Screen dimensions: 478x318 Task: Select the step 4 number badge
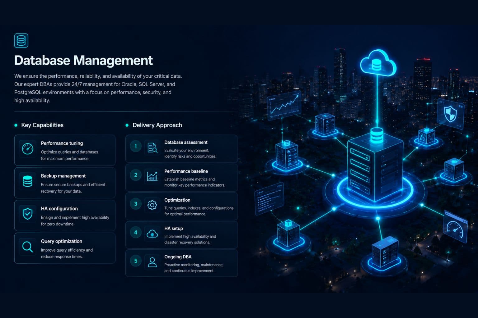[x=136, y=232]
